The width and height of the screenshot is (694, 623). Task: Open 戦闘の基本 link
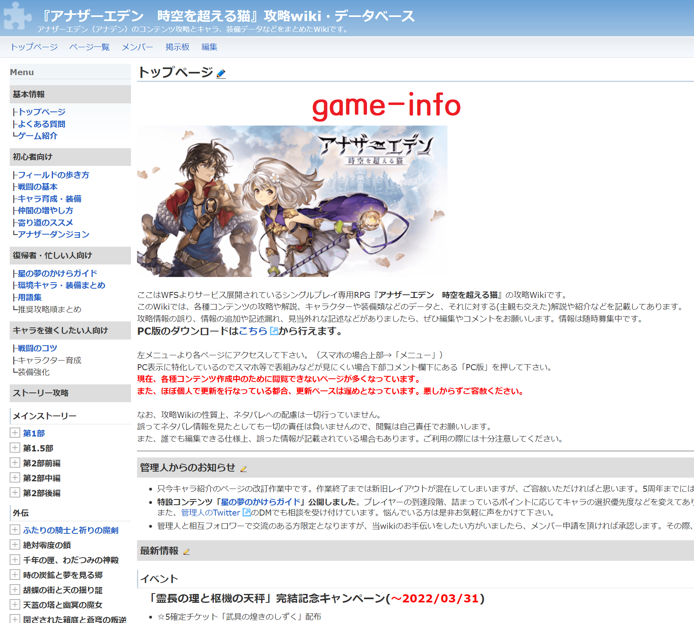(x=38, y=187)
